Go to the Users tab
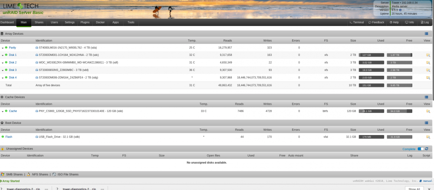 (55, 23)
